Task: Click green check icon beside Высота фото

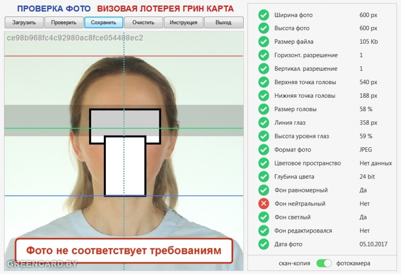Action: pos(264,29)
